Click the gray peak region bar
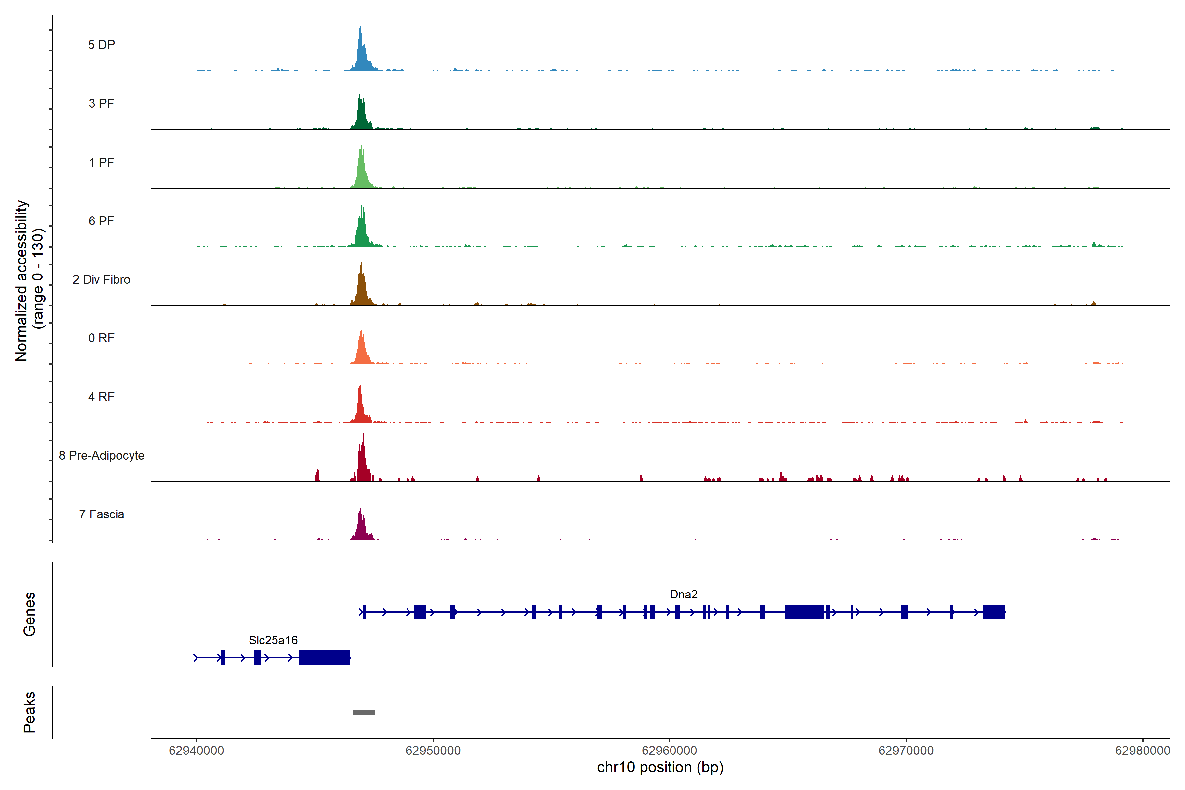Image resolution: width=1185 pixels, height=790 pixels. tap(363, 712)
